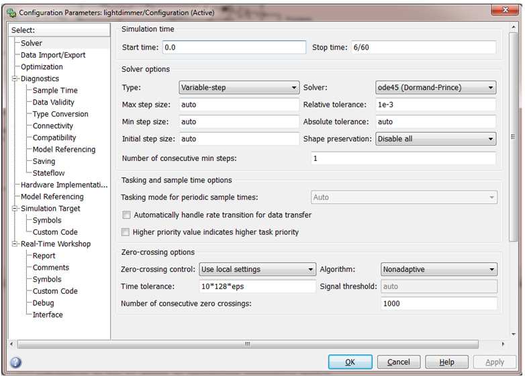Click the Time tolerance field
Viewport: 525px width, 377px height.
tap(257, 286)
